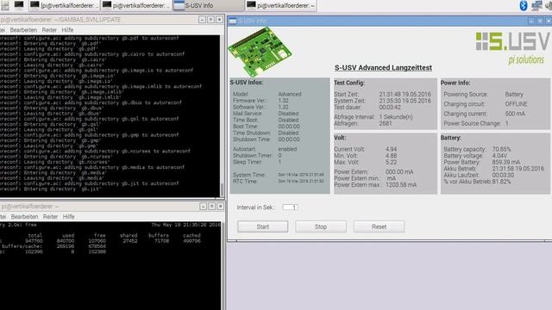Click the Current Volt value 4.94
This screenshot has height=310, width=552.
click(391, 149)
